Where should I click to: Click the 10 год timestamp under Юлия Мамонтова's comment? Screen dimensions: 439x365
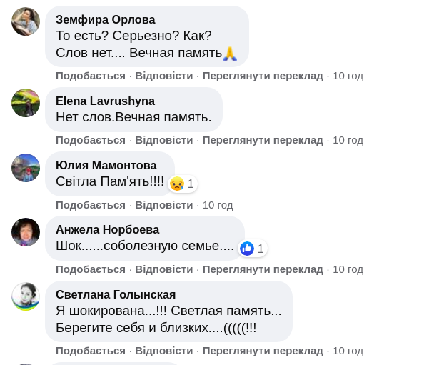[x=218, y=205]
